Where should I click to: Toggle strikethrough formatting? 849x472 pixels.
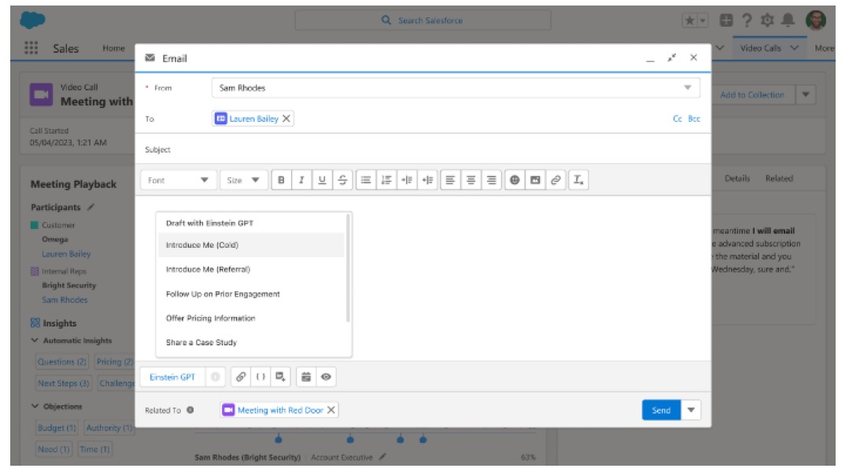[x=341, y=180]
